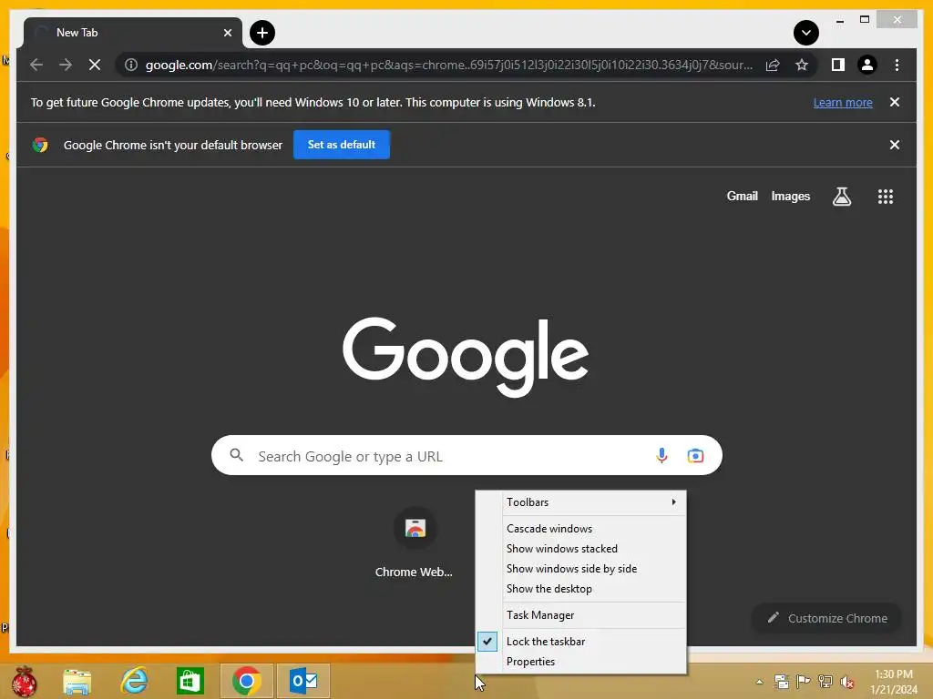
Task: Bookmark this tab with star icon
Action: [x=802, y=65]
